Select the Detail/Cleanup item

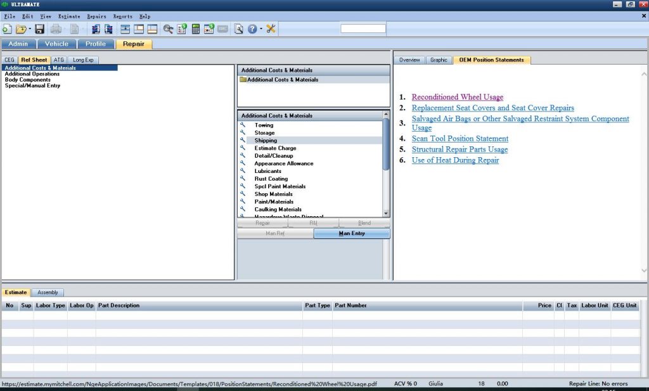click(274, 155)
